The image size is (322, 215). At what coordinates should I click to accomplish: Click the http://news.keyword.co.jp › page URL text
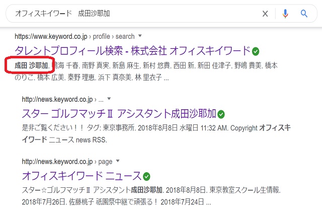tap(67, 162)
